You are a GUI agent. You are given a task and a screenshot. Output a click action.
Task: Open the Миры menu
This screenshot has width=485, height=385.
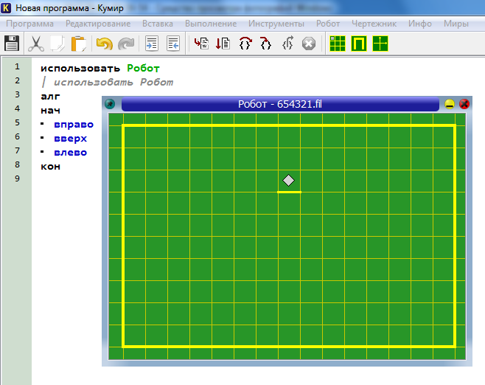click(456, 24)
